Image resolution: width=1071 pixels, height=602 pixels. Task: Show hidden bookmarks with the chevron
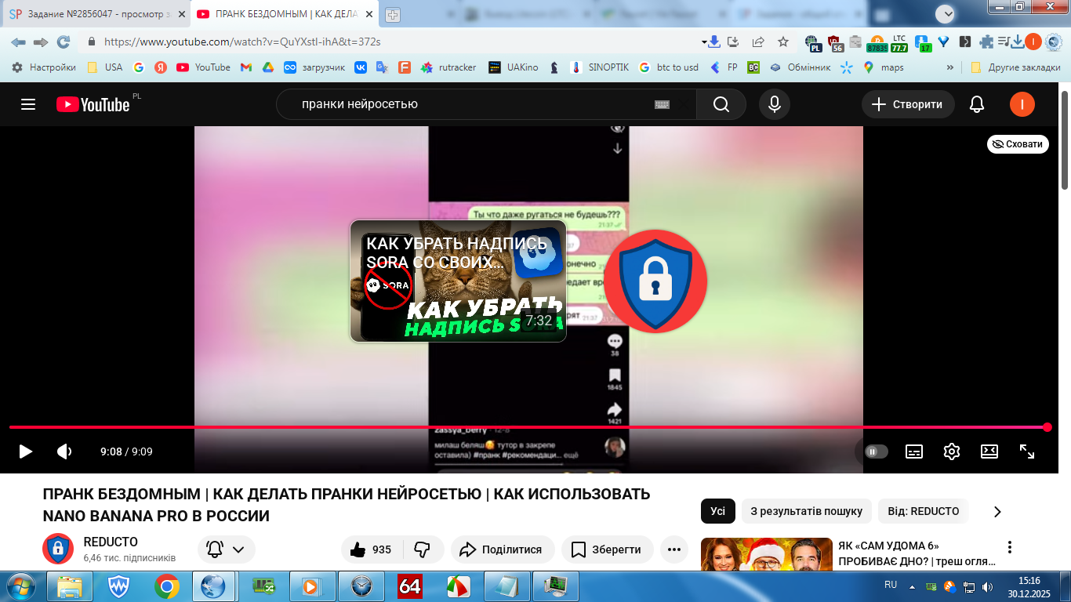pyautogui.click(x=951, y=67)
